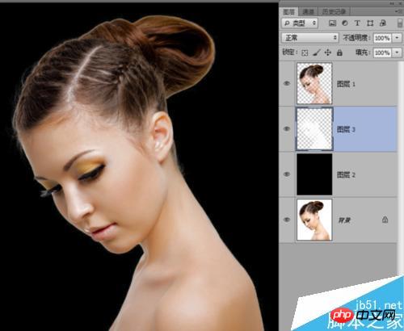Open the 类型 filter type dropdown
The height and width of the screenshot is (331, 404).
click(x=300, y=23)
